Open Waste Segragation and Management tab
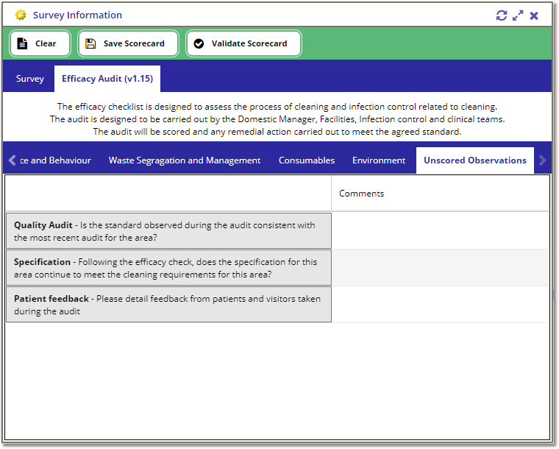The width and height of the screenshot is (559, 449). [x=185, y=160]
